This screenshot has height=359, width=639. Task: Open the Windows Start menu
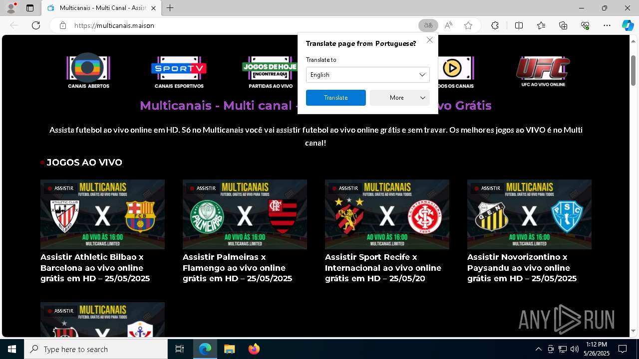12,349
